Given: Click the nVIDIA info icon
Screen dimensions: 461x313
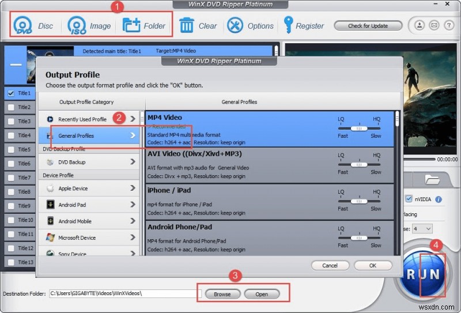Looking at the screenshot, I should pyautogui.click(x=439, y=199).
